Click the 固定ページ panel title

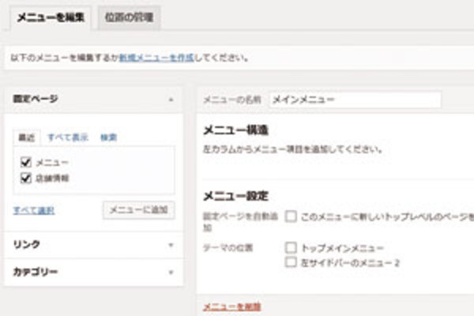36,99
